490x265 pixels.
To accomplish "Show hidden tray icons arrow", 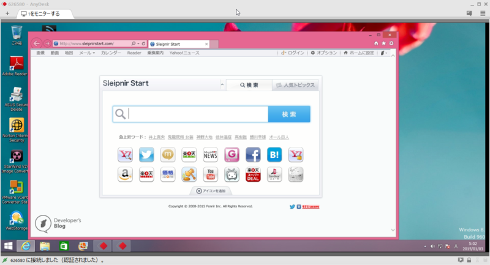I will [x=425, y=246].
